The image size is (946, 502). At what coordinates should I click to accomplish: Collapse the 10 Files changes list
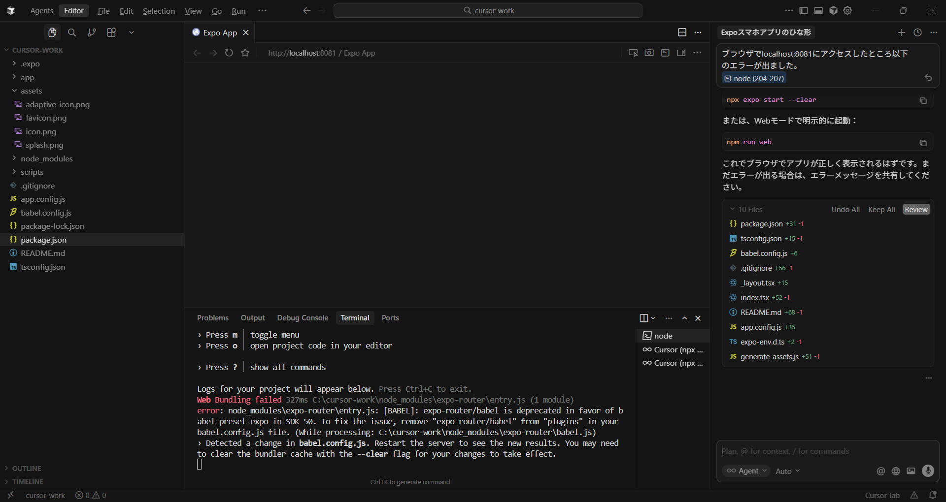733,209
